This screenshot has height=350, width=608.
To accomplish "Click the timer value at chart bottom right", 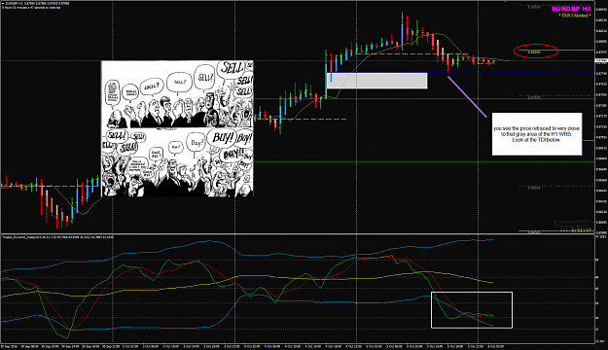I will pos(576,230).
